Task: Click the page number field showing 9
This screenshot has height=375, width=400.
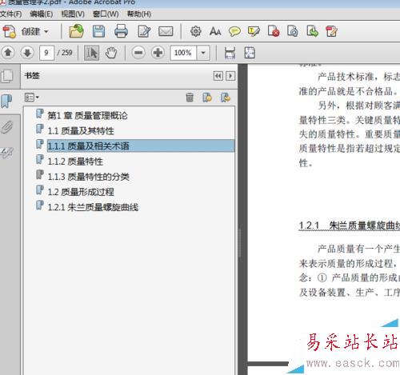Action: [46, 53]
